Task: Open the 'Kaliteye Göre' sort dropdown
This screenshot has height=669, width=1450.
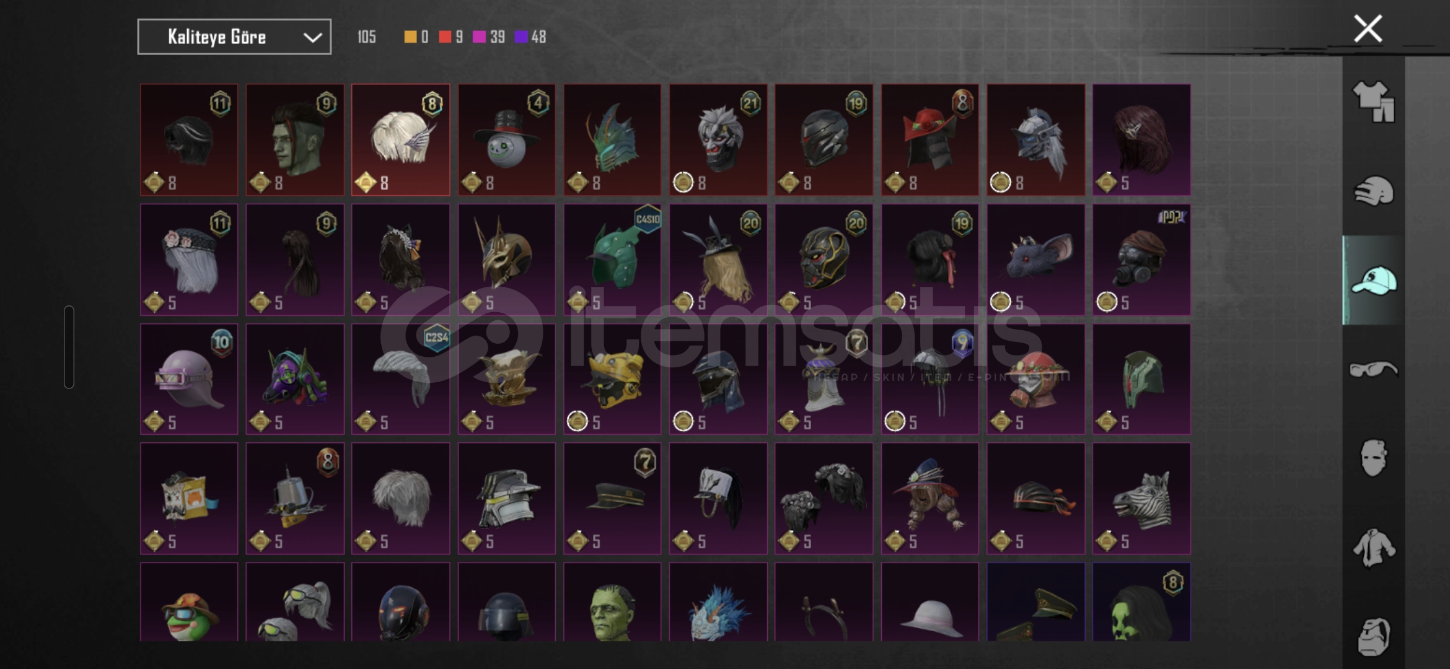Action: click(x=234, y=37)
